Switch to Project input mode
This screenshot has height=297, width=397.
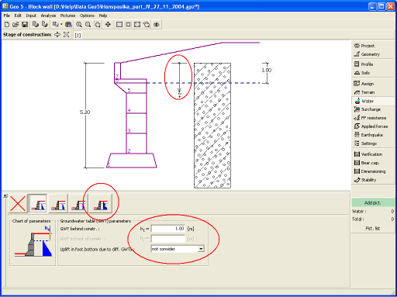(x=373, y=46)
